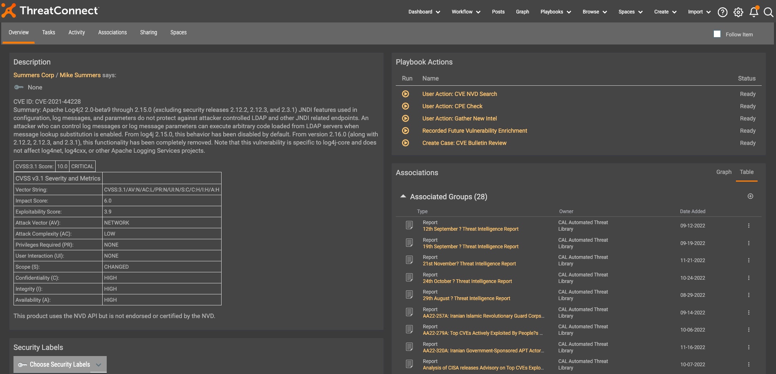
Task: Switch to the Associations tab
Action: coord(112,33)
